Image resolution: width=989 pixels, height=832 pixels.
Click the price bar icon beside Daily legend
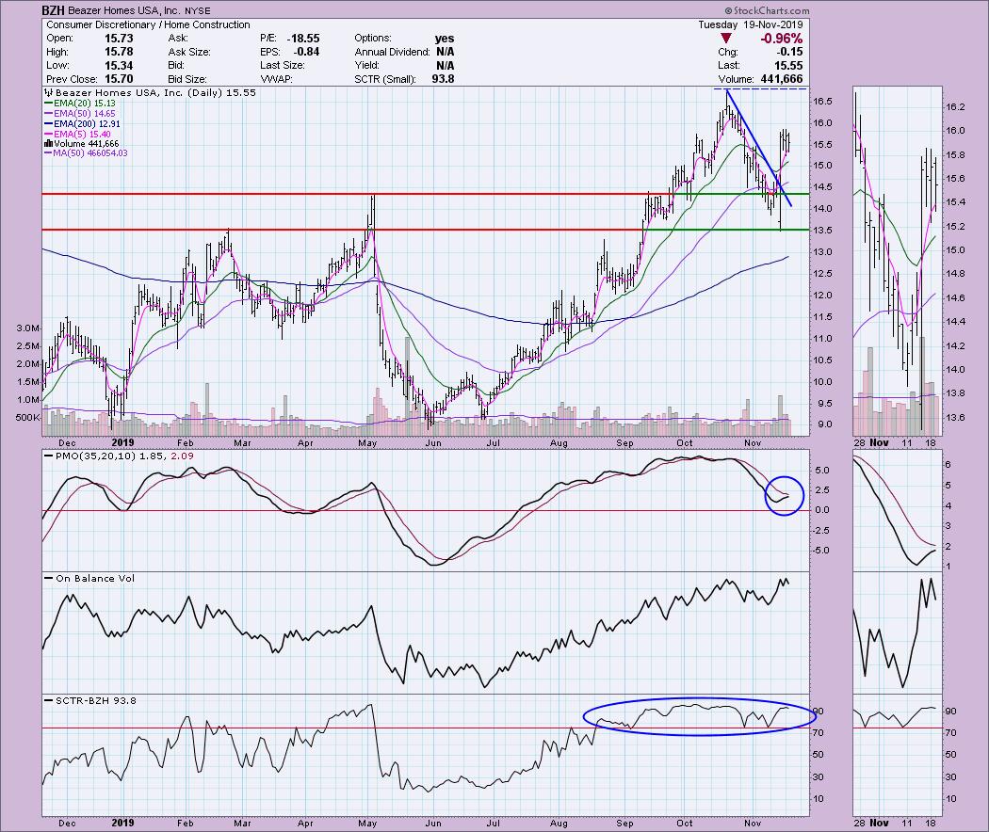click(49, 92)
